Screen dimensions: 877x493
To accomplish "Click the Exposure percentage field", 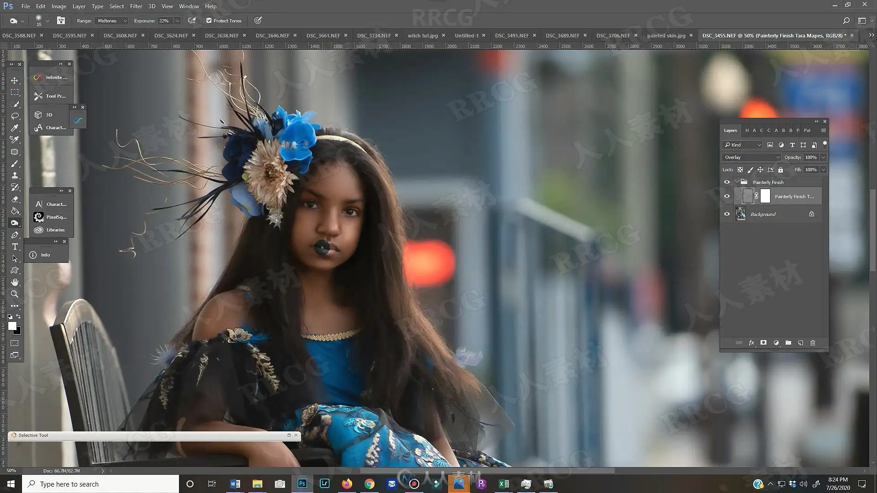I will (165, 21).
